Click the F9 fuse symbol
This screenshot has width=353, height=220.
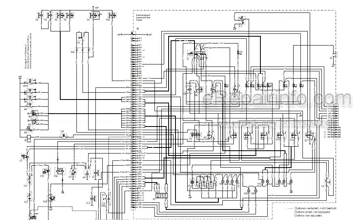click(x=239, y=52)
